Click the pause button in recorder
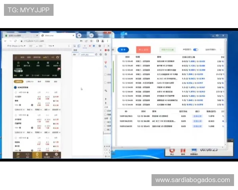This screenshot has width=238, height=190. pos(183,151)
